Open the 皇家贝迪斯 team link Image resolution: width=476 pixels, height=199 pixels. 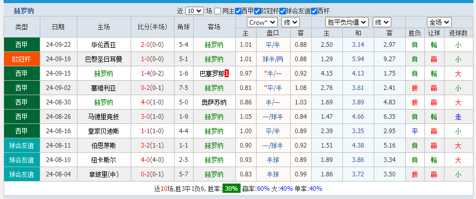tap(104, 131)
